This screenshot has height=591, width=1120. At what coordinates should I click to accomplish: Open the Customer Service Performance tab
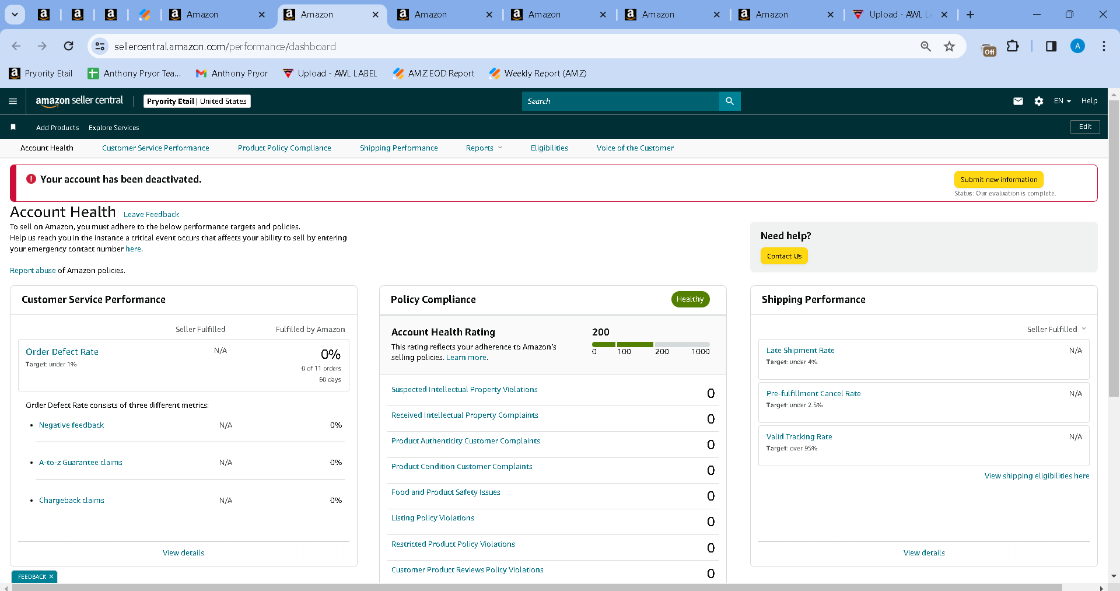tap(155, 148)
